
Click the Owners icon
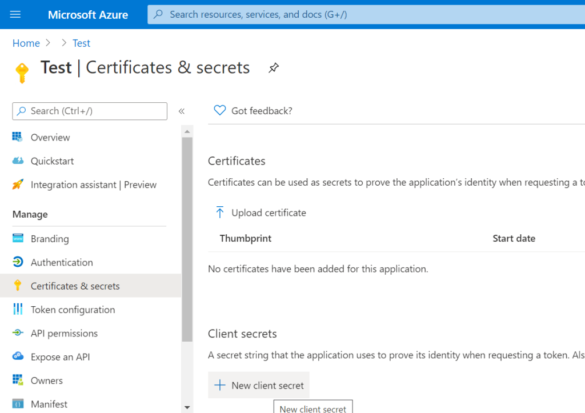tap(18, 380)
